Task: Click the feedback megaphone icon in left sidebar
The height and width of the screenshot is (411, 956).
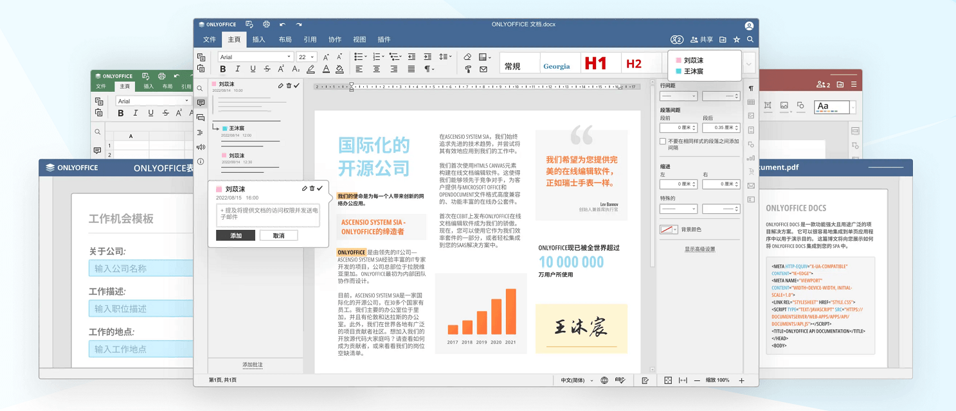Action: 201,147
